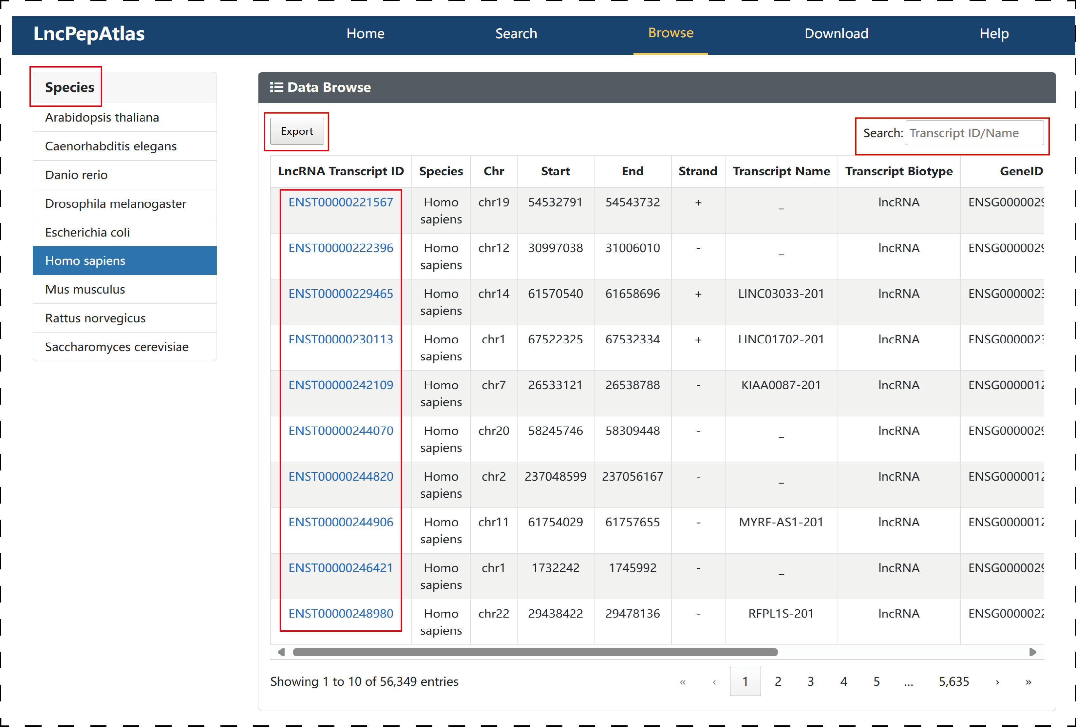Open the Home menu item

click(365, 34)
